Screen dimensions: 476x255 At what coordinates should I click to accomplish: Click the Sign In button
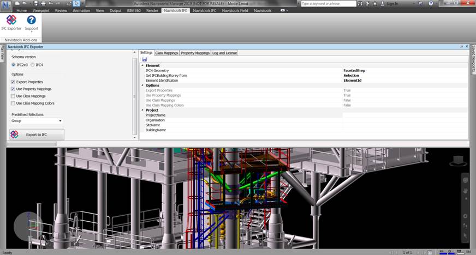pos(392,4)
